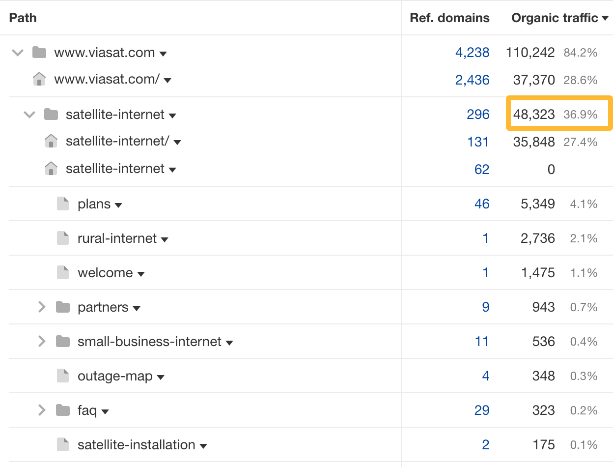This screenshot has height=467, width=613.
Task: Select the folder icon for satellite-internet
Action: [x=62, y=114]
